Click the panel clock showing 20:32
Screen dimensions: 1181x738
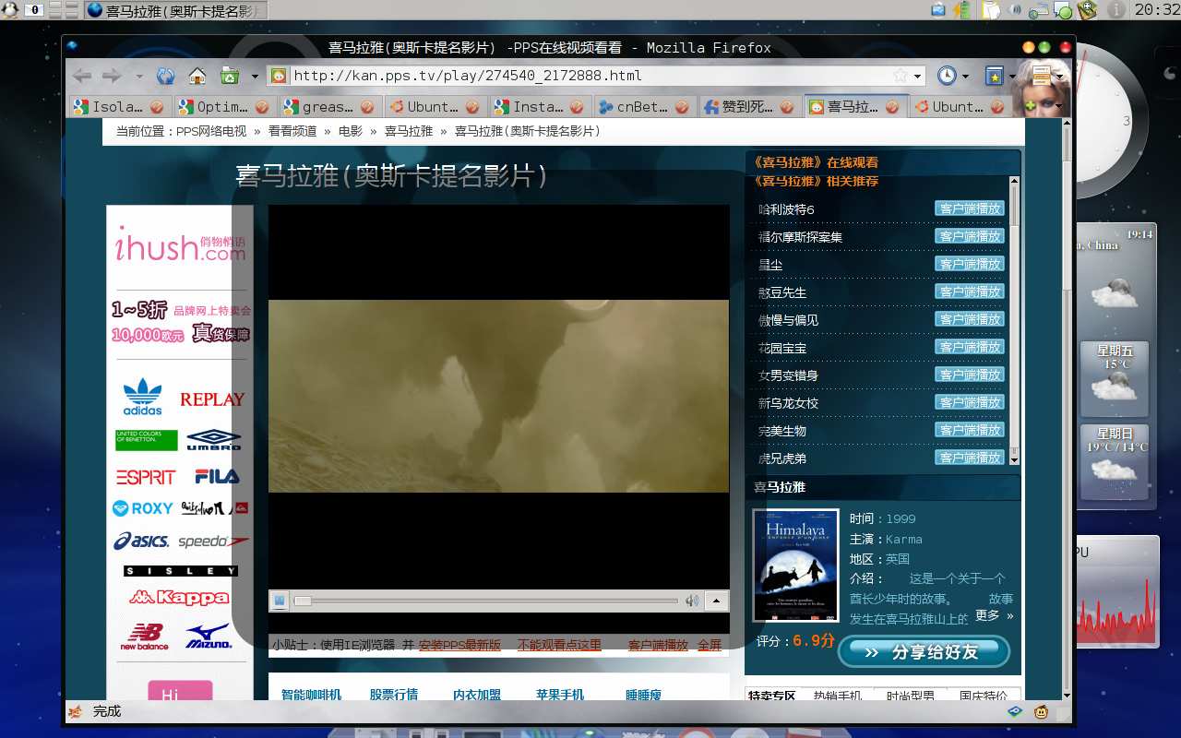[x=1157, y=10]
